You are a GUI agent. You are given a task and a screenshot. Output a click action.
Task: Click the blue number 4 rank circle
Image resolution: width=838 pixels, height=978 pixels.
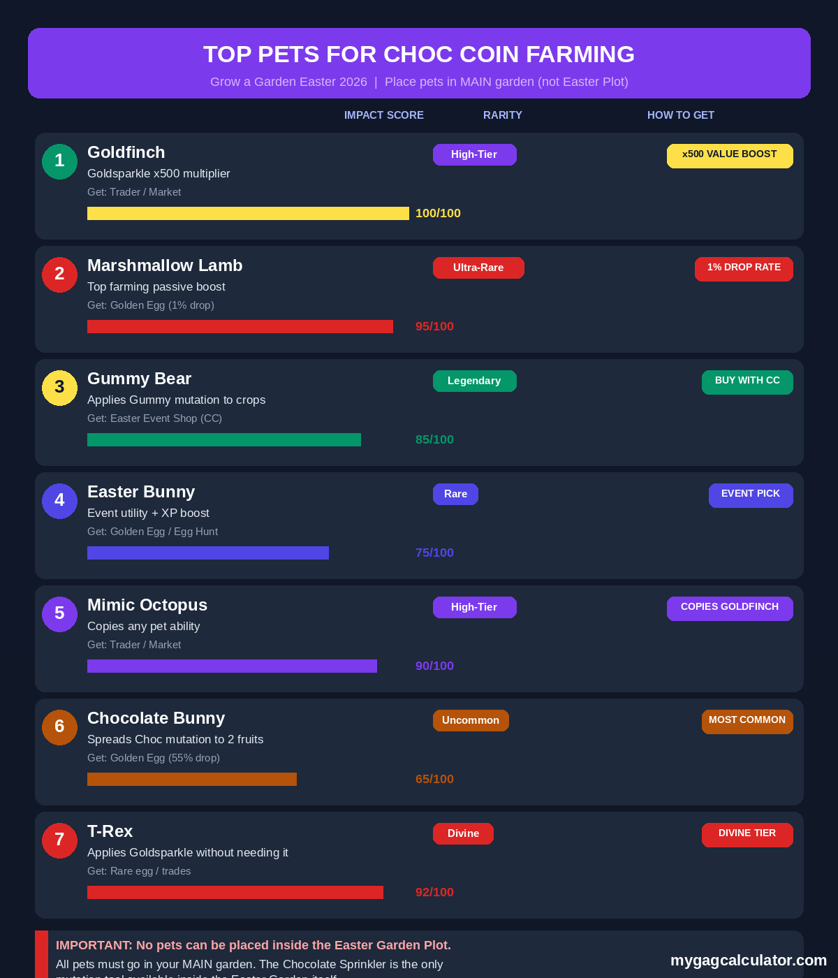tap(59, 501)
